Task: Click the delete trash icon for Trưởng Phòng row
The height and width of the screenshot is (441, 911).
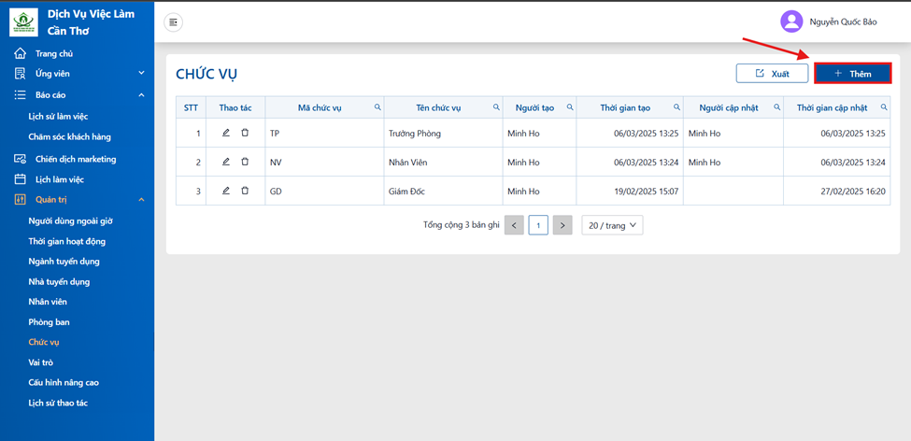Action: (245, 133)
